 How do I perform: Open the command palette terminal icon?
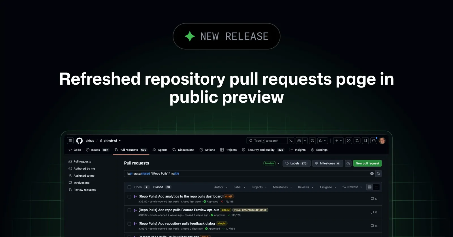[x=291, y=141]
